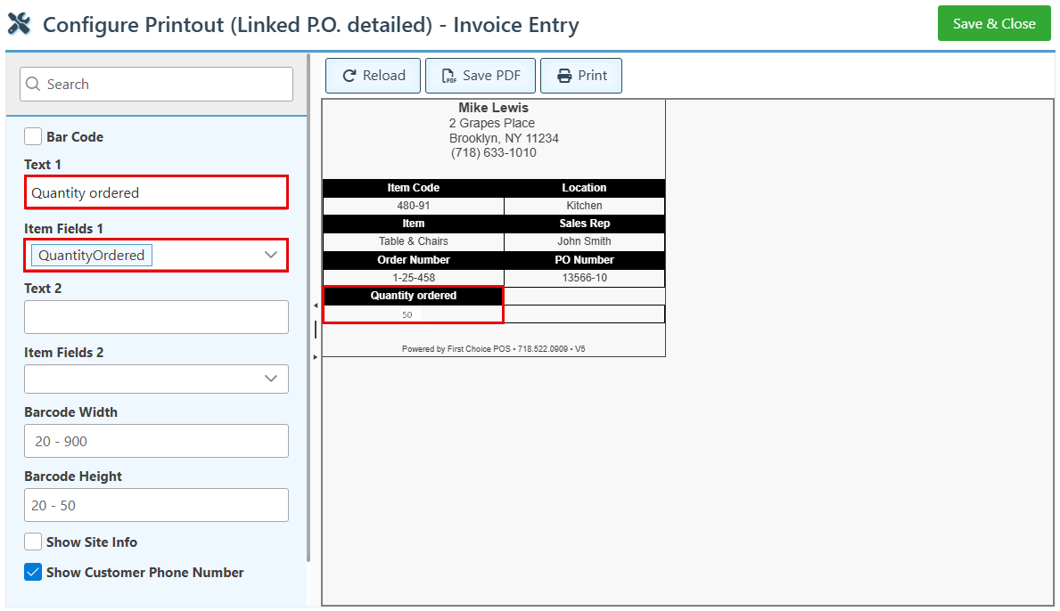Uncheck Show Customer Phone Number
The image size is (1060, 611).
point(33,572)
